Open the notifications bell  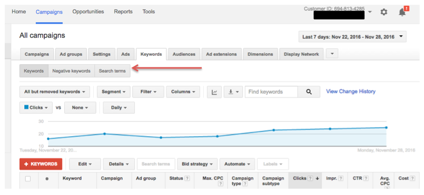click(x=402, y=12)
